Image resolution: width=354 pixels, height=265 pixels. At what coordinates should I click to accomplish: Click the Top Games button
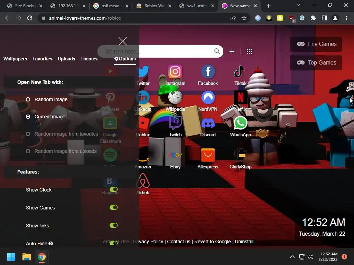[316, 63]
